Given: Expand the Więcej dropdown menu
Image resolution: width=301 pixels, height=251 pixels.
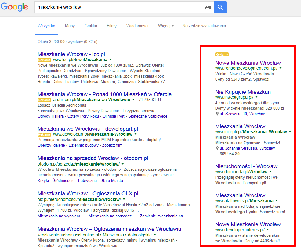Looking at the screenshot, I should pyautogui.click(x=166, y=26).
